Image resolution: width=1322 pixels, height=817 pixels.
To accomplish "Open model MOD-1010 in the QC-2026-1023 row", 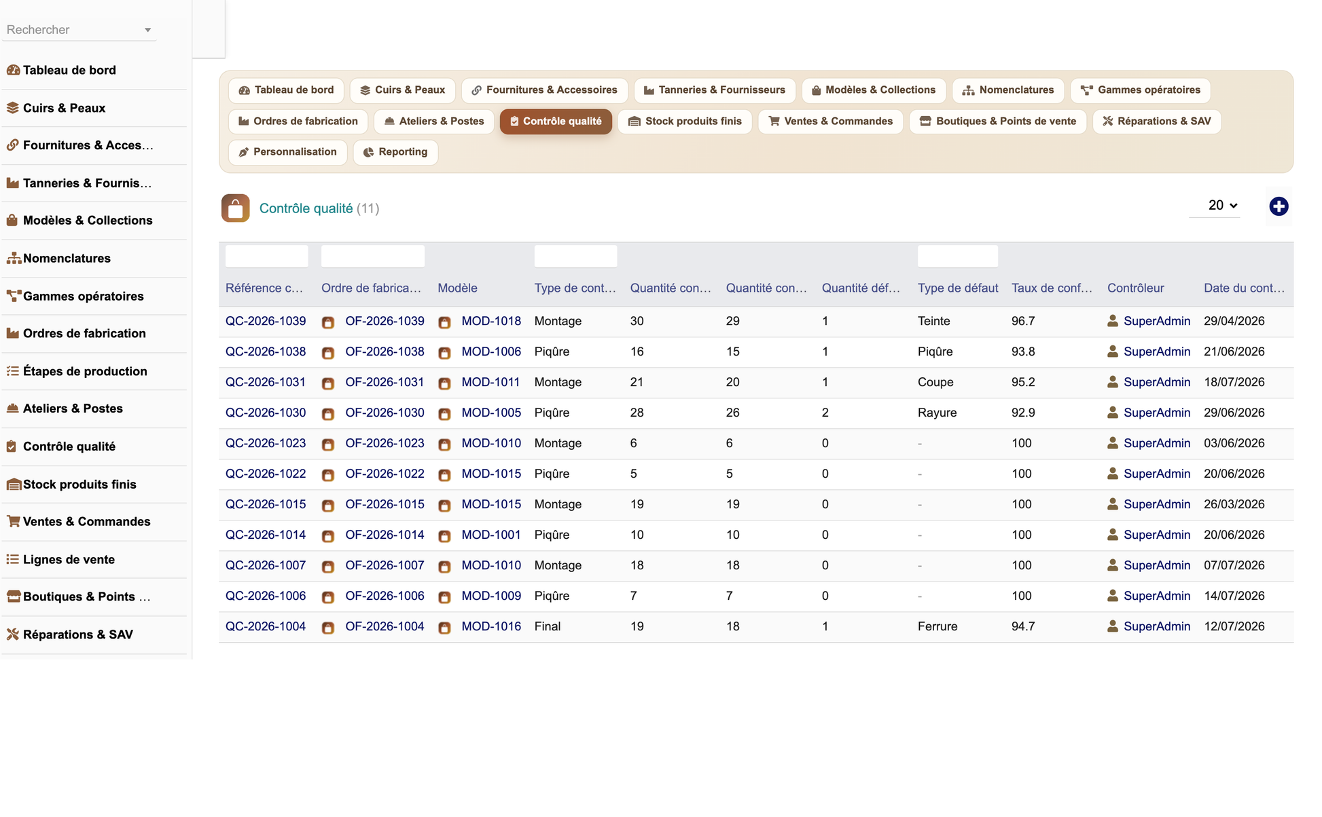I will [x=491, y=443].
